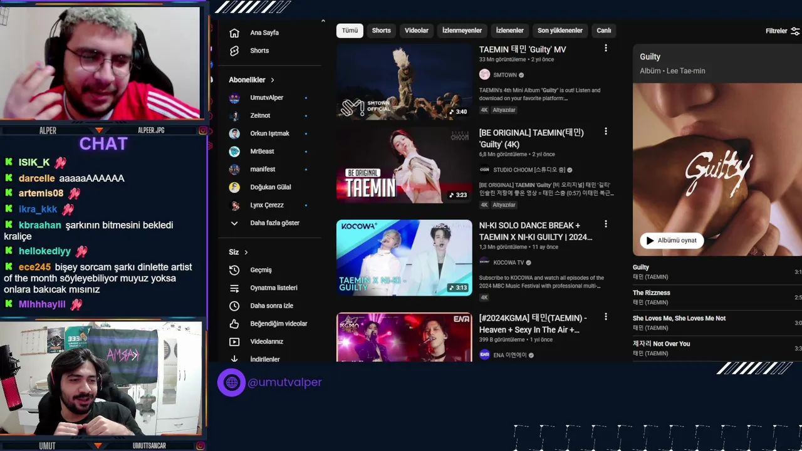Select Videolar filter chip
Viewport: 802px width, 451px height.
coord(417,31)
